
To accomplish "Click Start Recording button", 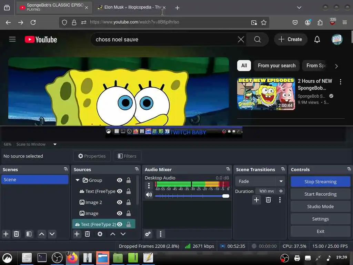I will 320,194.
